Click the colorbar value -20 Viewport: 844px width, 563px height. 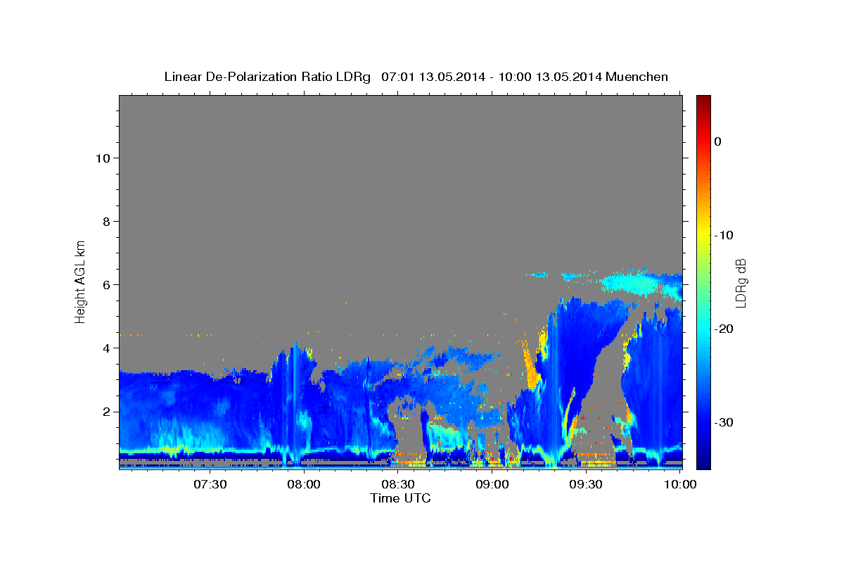[x=724, y=329]
